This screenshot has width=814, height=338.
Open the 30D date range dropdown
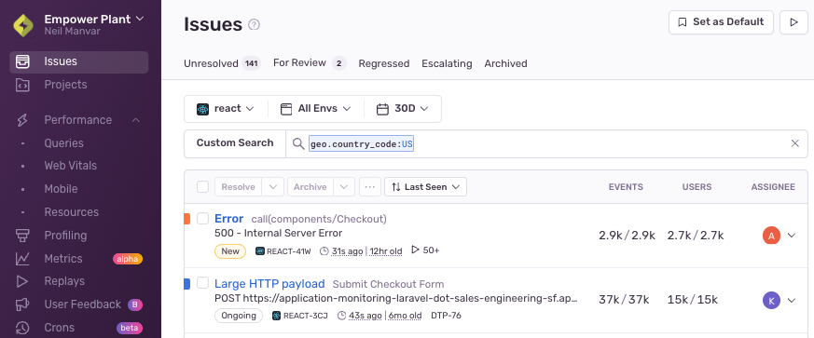click(x=402, y=109)
